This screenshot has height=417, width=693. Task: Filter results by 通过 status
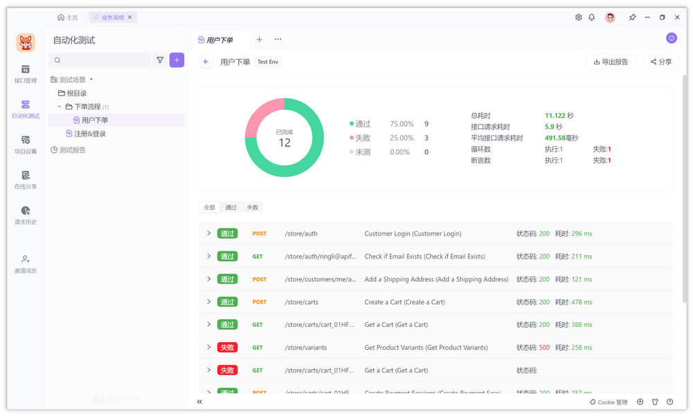click(231, 207)
